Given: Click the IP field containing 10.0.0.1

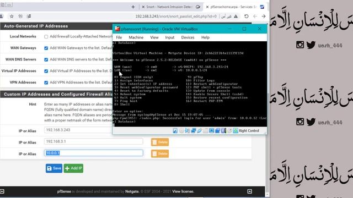Looking at the screenshot, I should [94, 153].
